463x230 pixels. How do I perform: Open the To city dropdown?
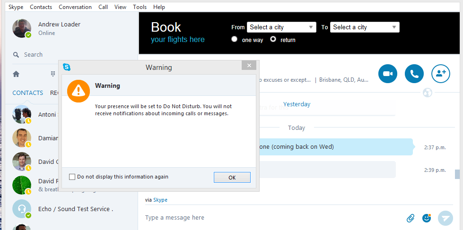coord(365,27)
